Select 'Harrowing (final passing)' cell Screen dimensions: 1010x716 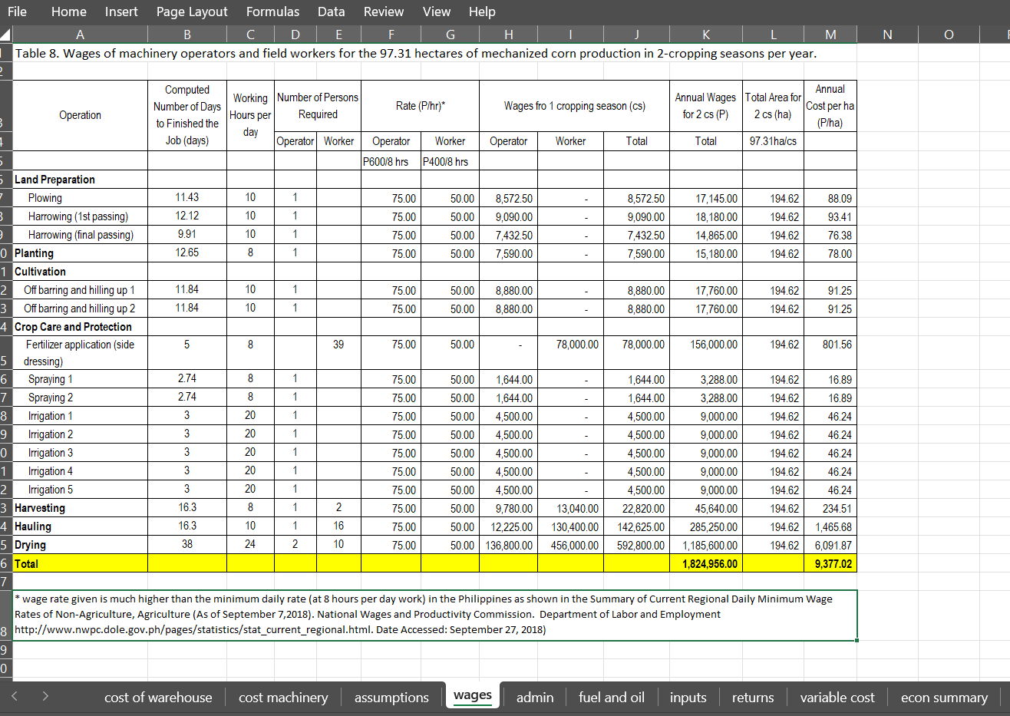click(x=80, y=235)
